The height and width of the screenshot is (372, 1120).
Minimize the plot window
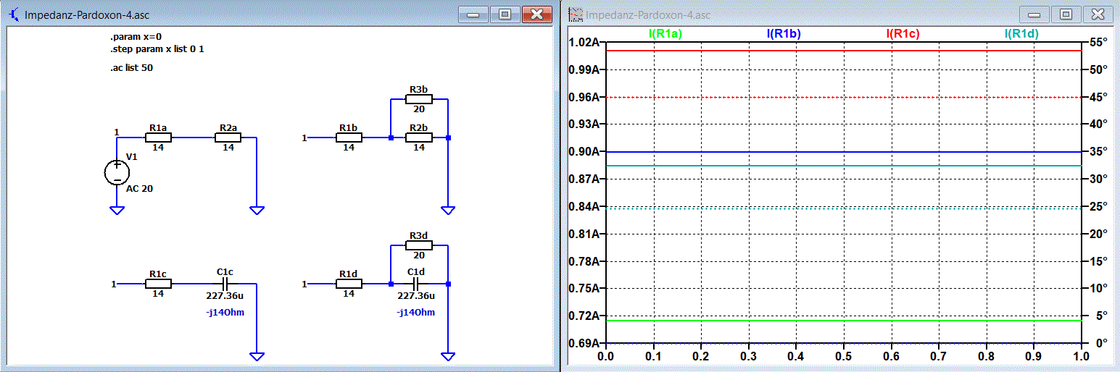click(x=1034, y=14)
